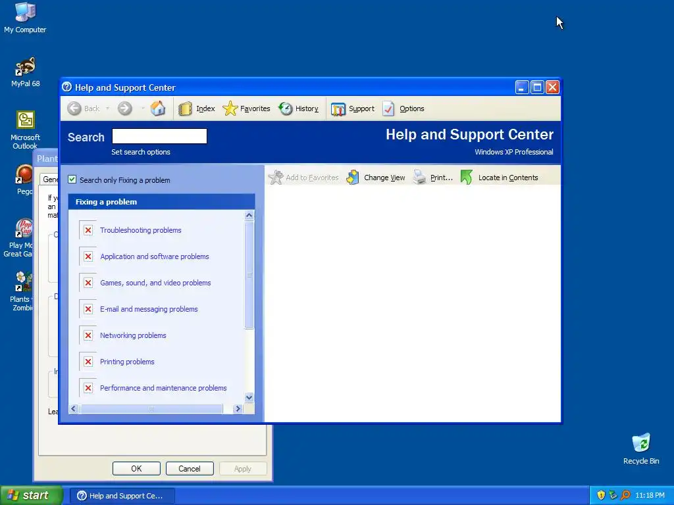Open the Index book icon
Image resolution: width=674 pixels, height=505 pixels.
pyautogui.click(x=185, y=108)
